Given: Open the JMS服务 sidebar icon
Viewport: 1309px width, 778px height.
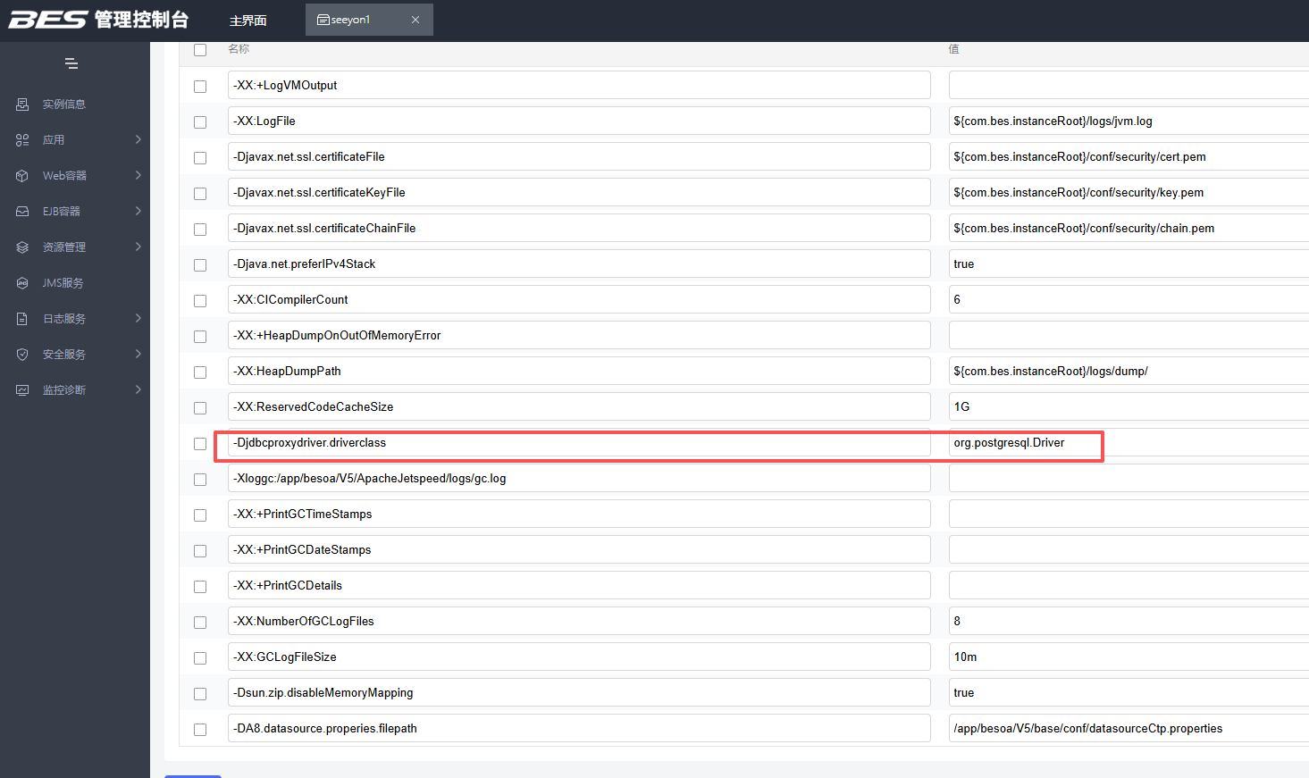Looking at the screenshot, I should point(22,283).
